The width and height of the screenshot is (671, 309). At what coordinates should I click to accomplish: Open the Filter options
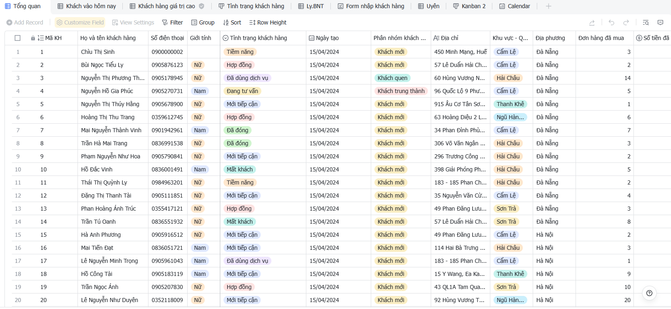[x=172, y=22]
